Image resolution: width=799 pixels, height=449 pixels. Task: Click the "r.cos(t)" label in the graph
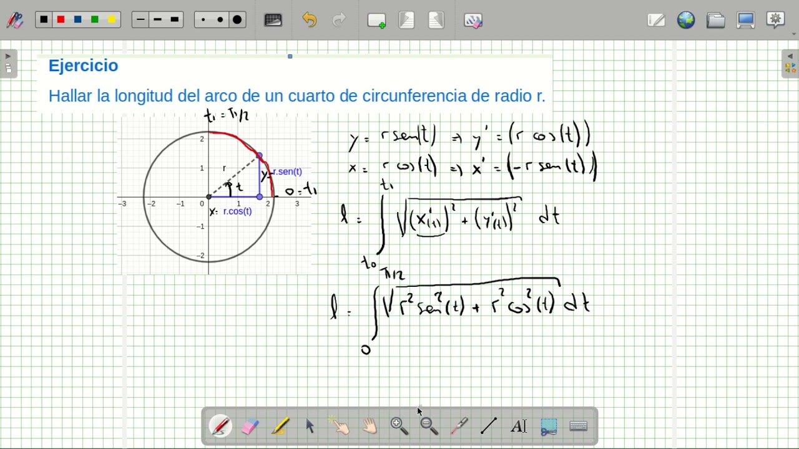point(237,211)
